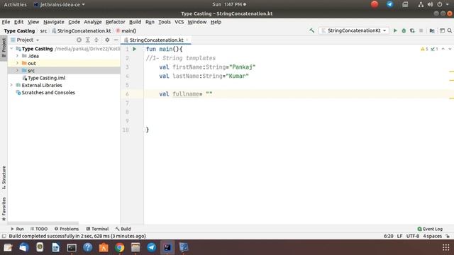
Task: Click the 4 spaces indent setting
Action: [x=432, y=236]
